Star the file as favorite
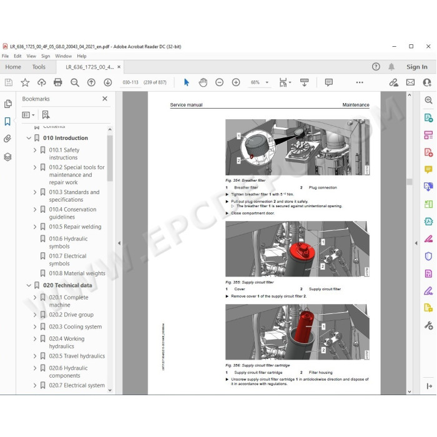The width and height of the screenshot is (437, 437). (x=25, y=82)
